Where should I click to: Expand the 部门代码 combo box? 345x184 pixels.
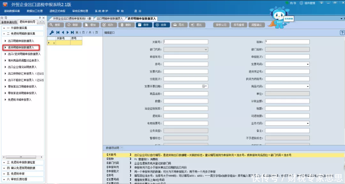point(206,49)
